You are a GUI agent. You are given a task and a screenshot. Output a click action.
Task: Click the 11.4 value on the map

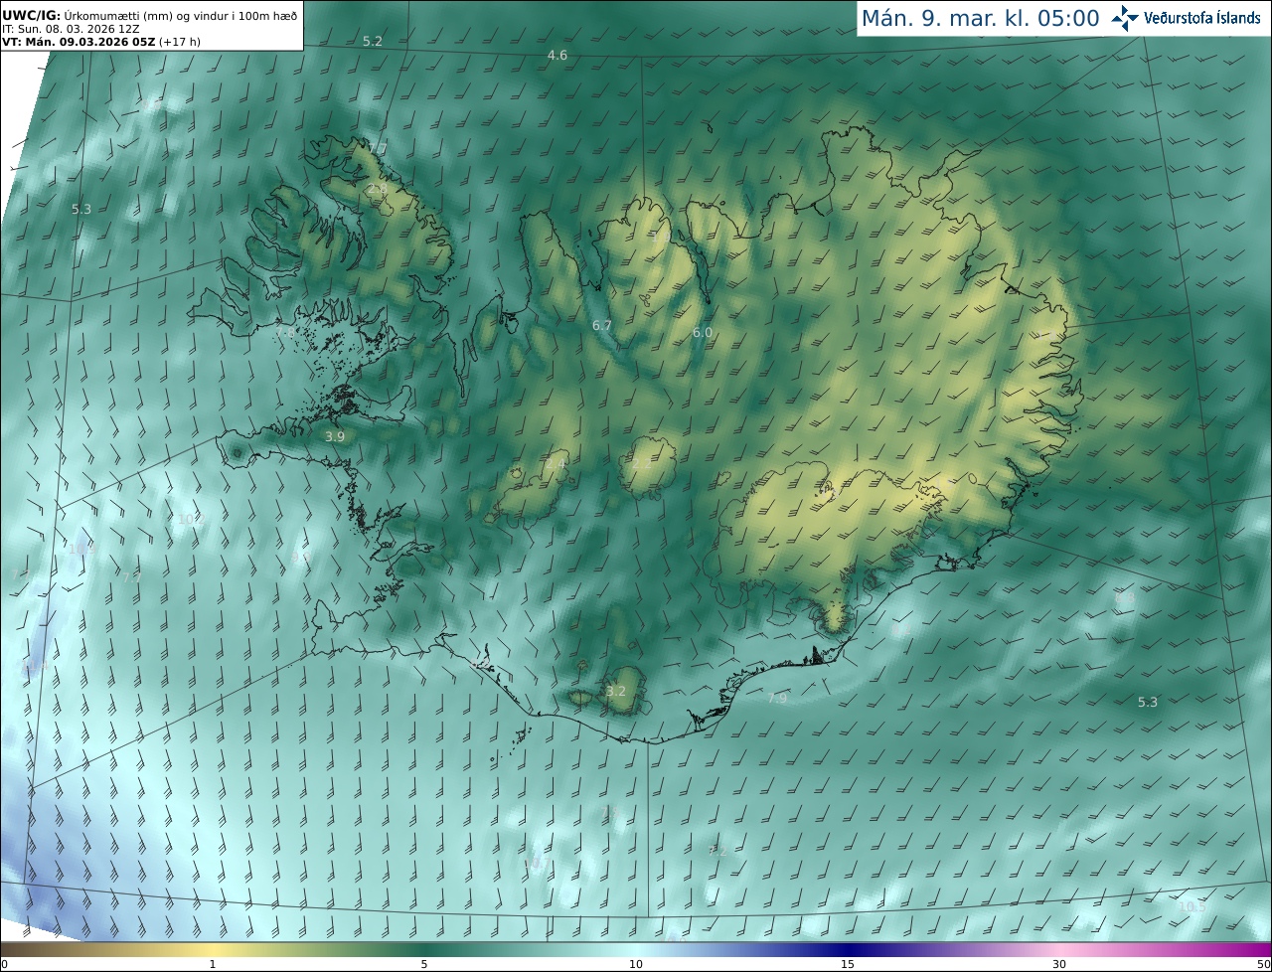[x=35, y=667]
